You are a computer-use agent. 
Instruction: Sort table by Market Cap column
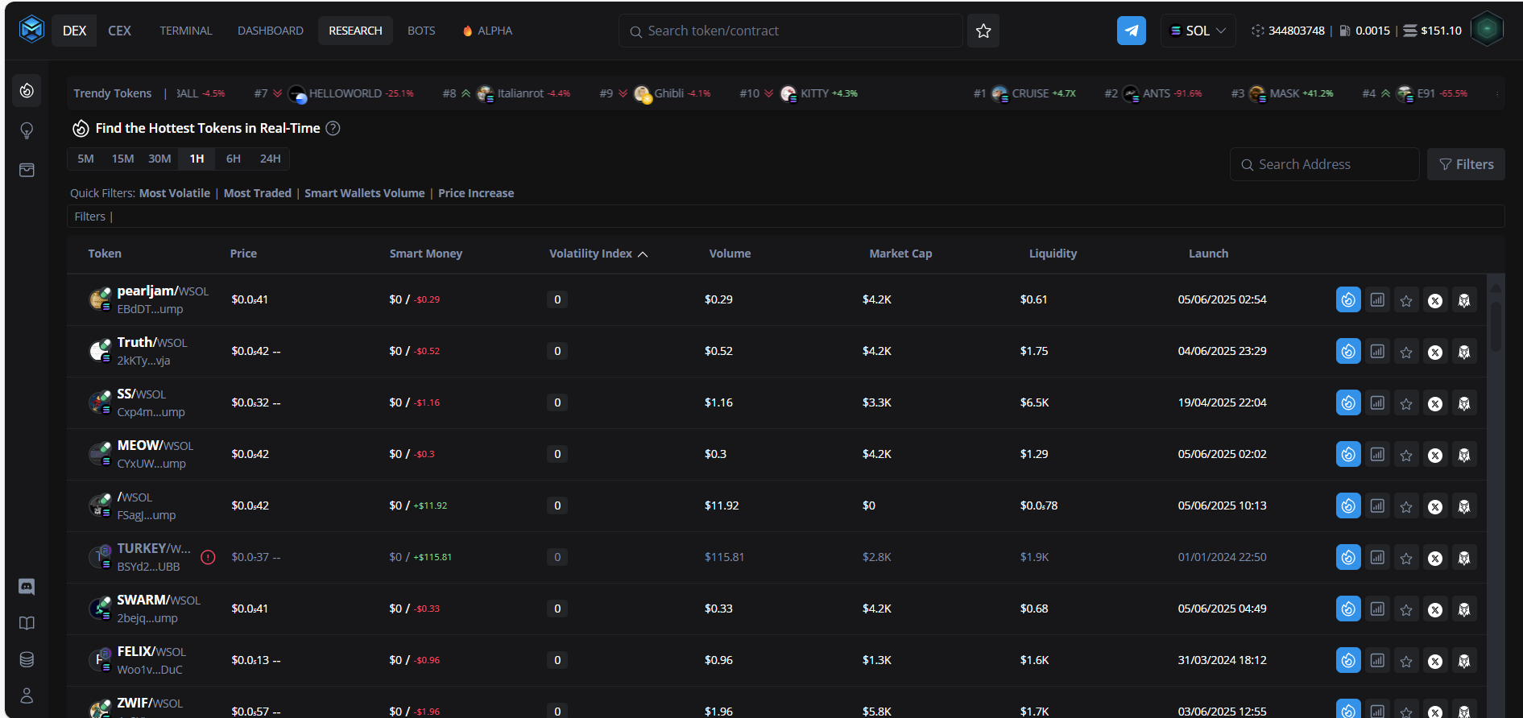click(900, 254)
